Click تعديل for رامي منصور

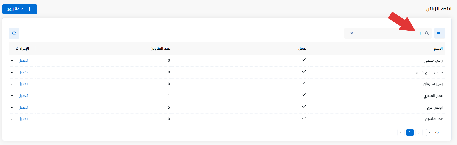click(x=23, y=60)
